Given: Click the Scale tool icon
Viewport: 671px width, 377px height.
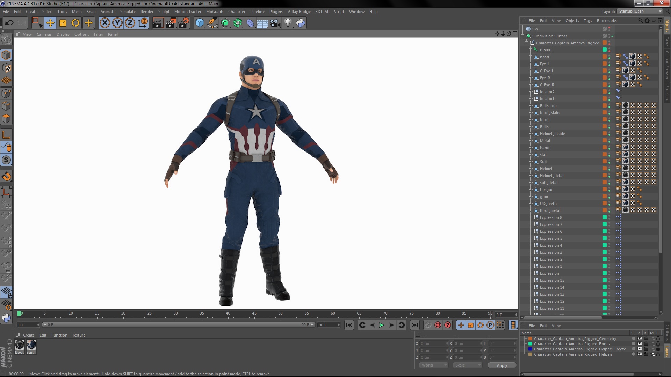Looking at the screenshot, I should 63,23.
